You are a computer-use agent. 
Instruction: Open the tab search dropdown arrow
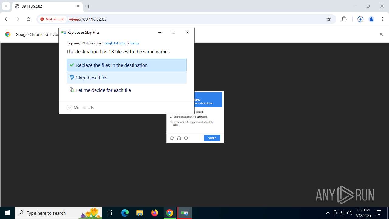tap(6, 6)
